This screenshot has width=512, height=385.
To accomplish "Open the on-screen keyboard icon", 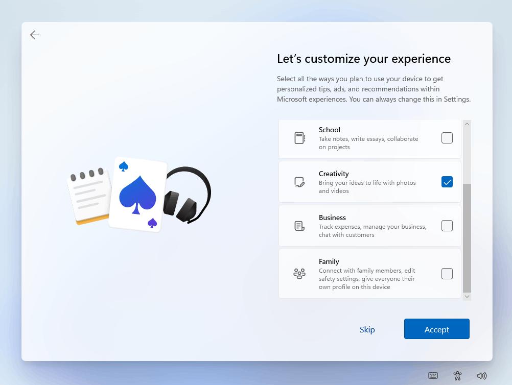I will click(x=433, y=376).
